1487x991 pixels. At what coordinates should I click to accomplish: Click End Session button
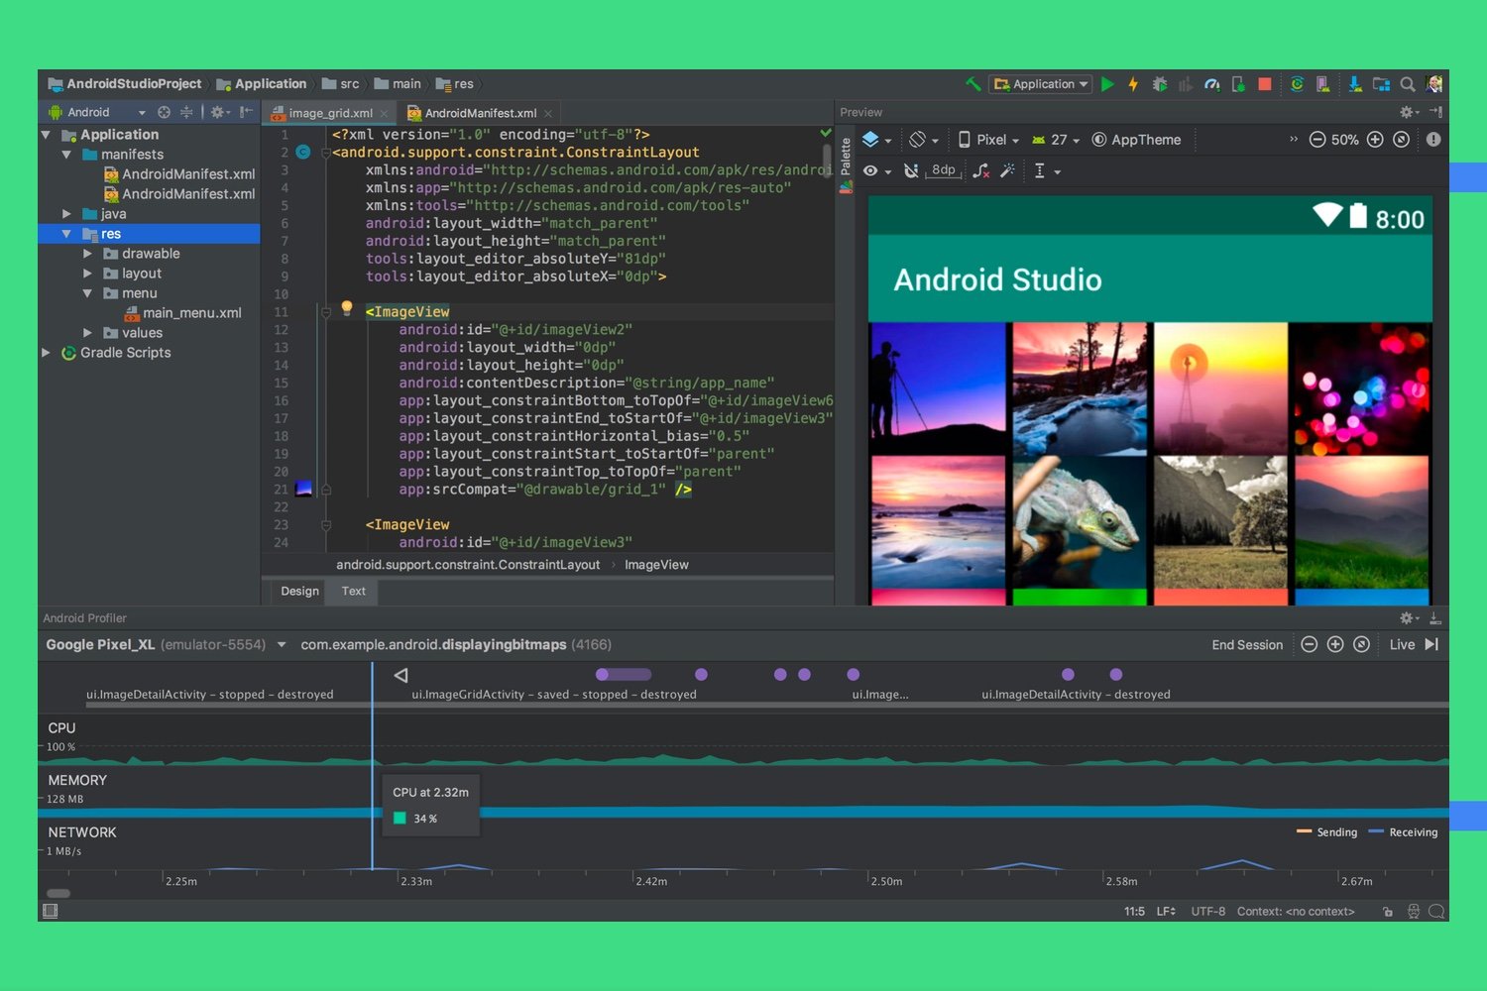(x=1247, y=645)
